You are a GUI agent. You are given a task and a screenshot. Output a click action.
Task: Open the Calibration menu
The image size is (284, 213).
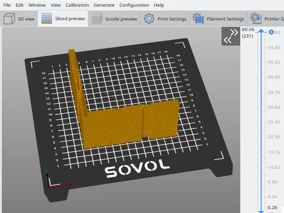77,5
